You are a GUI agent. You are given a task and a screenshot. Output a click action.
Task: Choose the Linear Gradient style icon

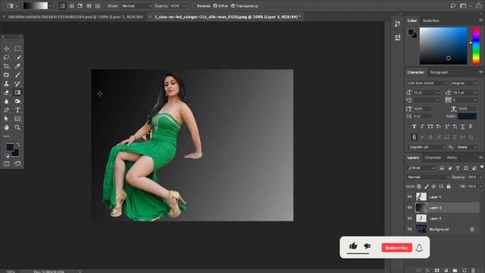coord(62,6)
